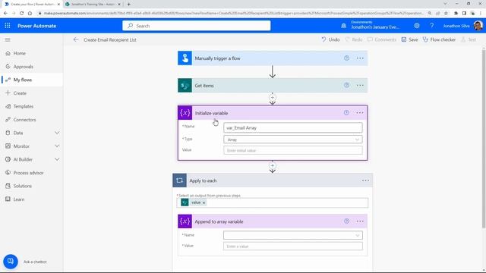Remove the value token from Apply to each
The width and height of the screenshot is (486, 273).
pos(204,202)
